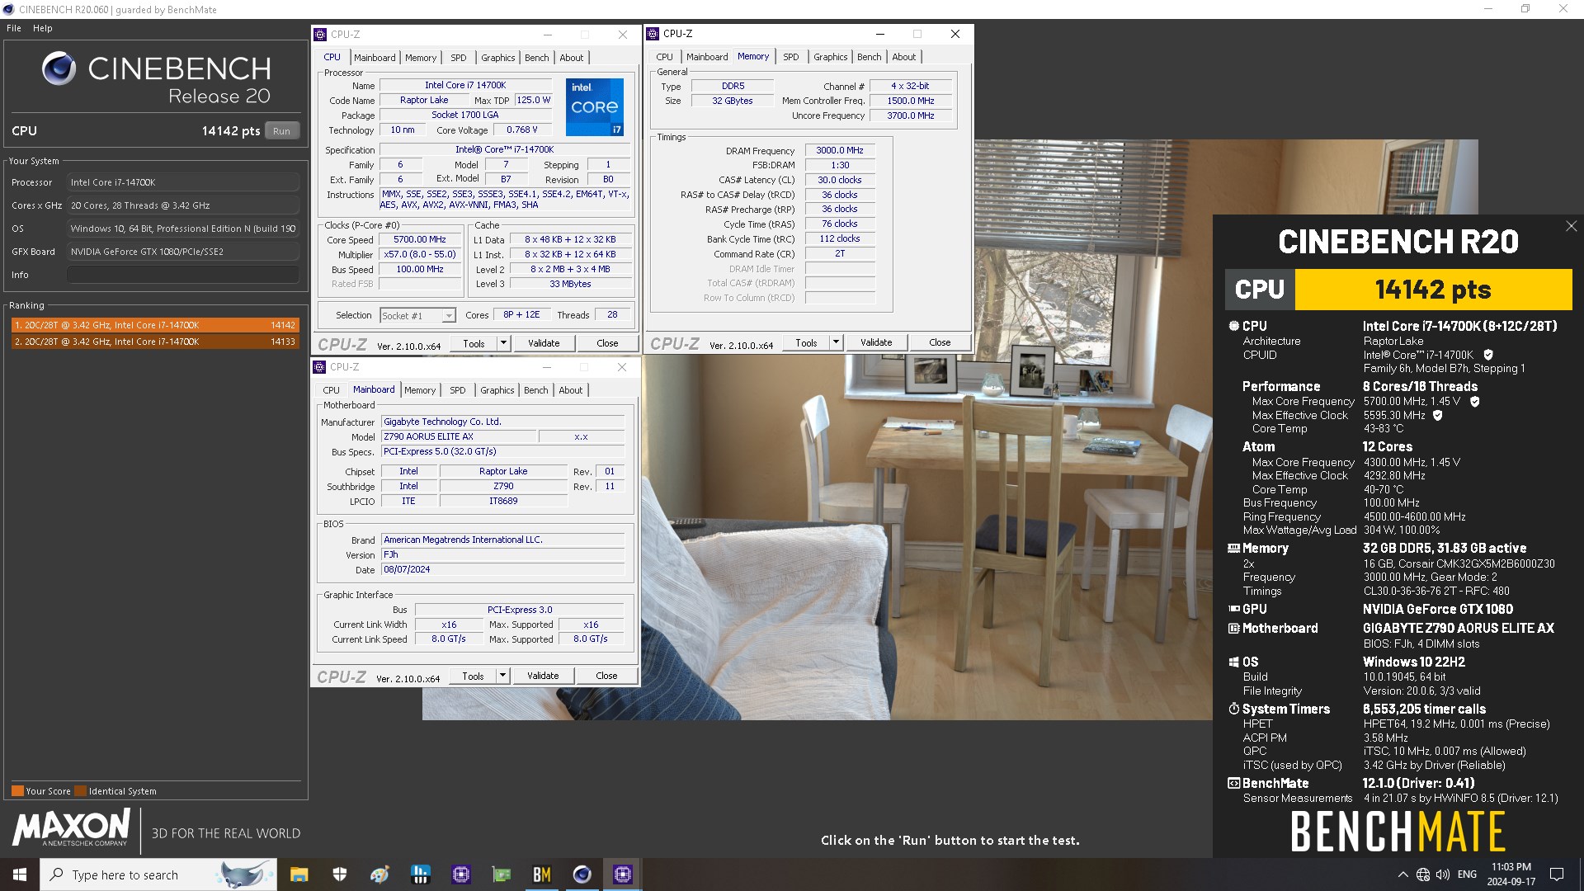Screen dimensions: 1584x891
Task: Click the Info field in Cinebench
Action: coord(183,275)
